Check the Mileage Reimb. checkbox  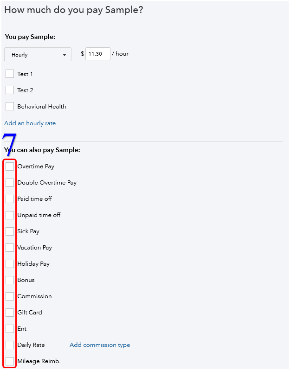(10, 361)
